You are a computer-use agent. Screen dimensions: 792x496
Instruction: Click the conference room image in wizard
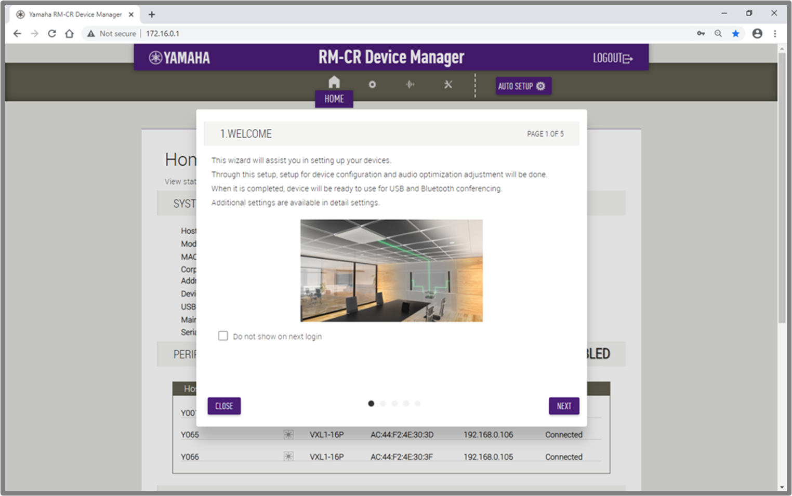(391, 271)
